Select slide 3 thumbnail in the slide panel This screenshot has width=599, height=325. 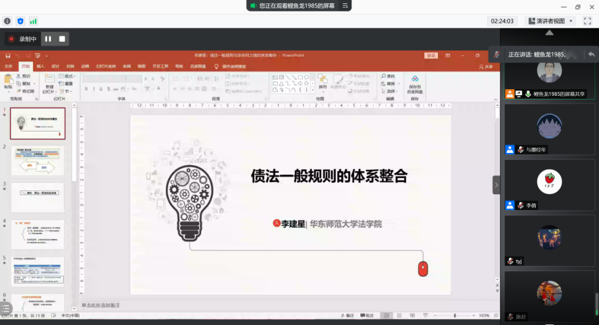pos(38,197)
